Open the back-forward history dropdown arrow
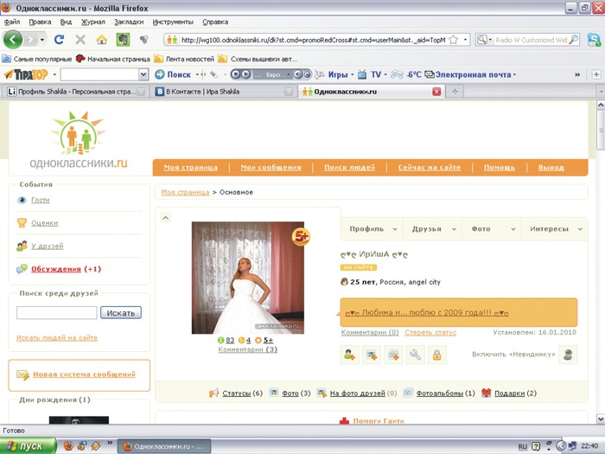The width and height of the screenshot is (605, 454). click(x=42, y=40)
